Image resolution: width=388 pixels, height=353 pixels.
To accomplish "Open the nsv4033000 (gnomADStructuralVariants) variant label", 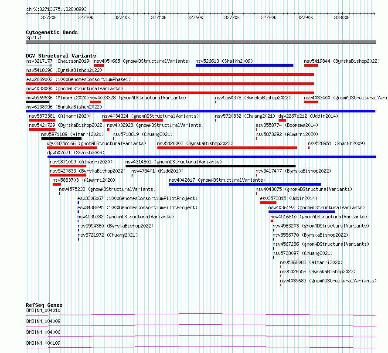I will [x=75, y=88].
